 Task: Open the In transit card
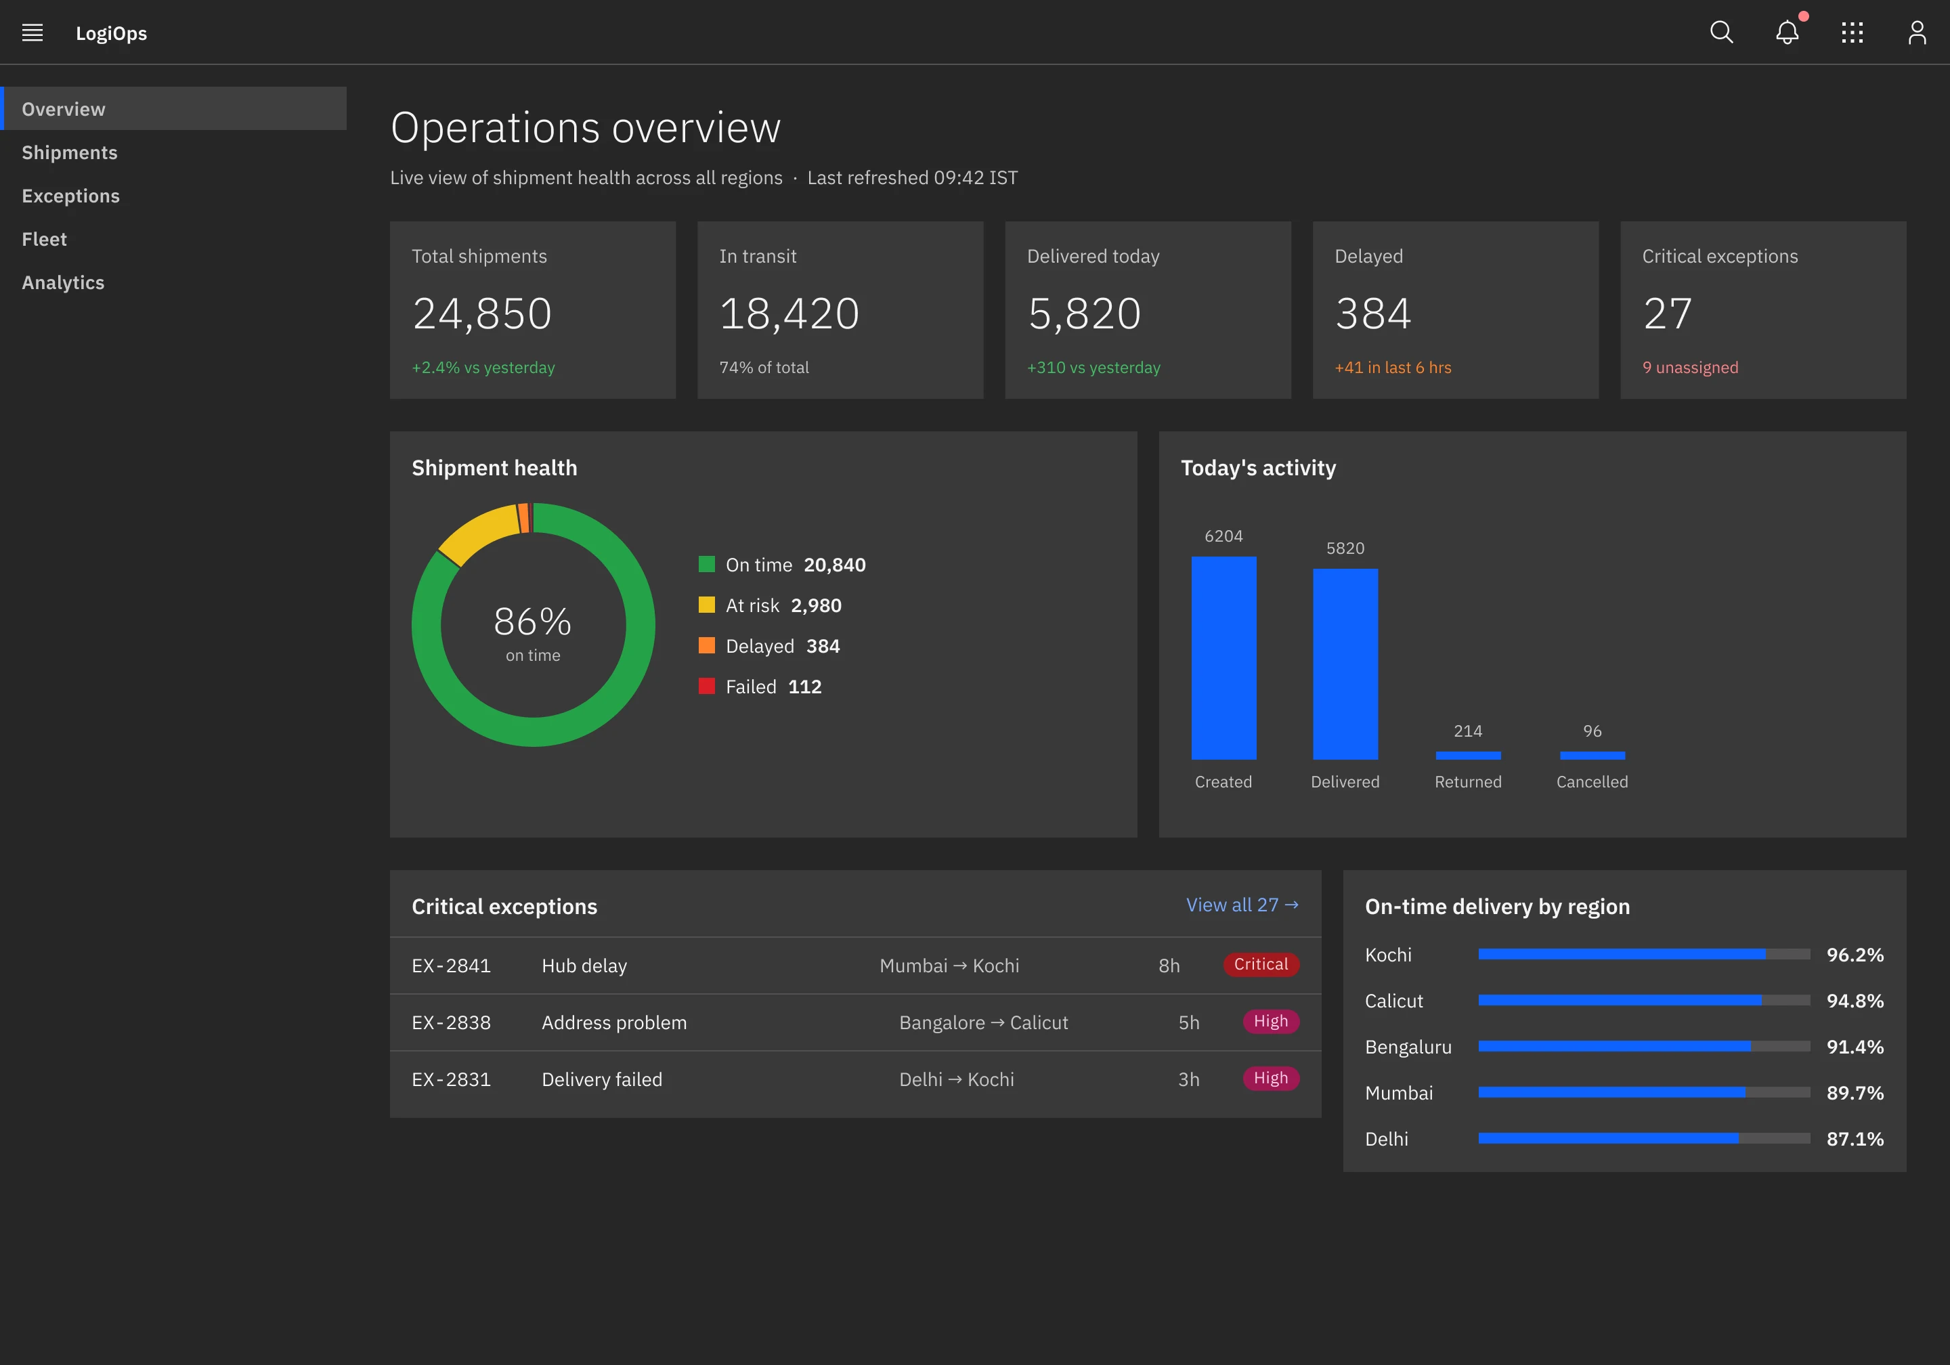840,310
